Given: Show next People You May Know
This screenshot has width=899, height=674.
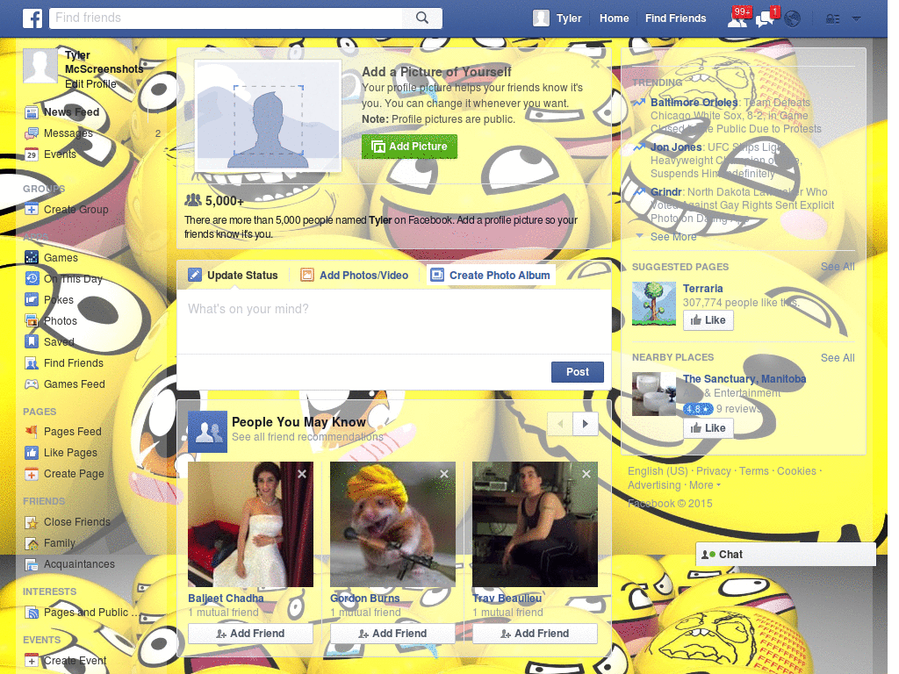Looking at the screenshot, I should tap(586, 424).
